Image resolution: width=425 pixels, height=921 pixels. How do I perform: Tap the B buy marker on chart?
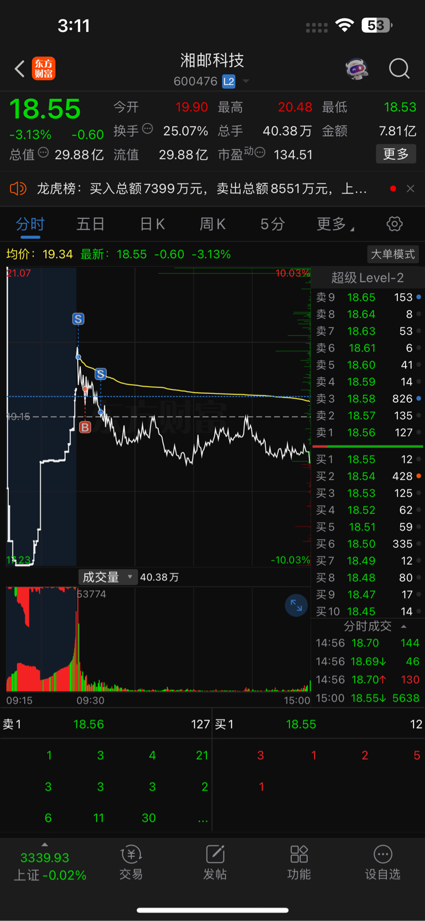pos(85,427)
